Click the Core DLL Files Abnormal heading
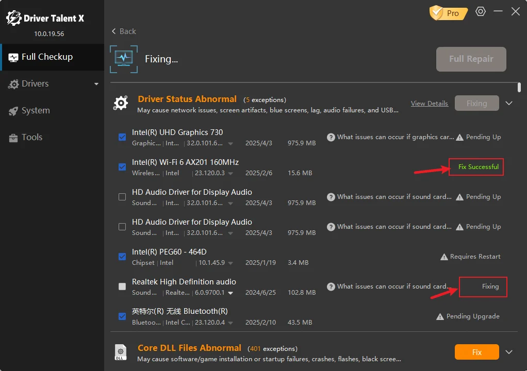 (x=190, y=348)
